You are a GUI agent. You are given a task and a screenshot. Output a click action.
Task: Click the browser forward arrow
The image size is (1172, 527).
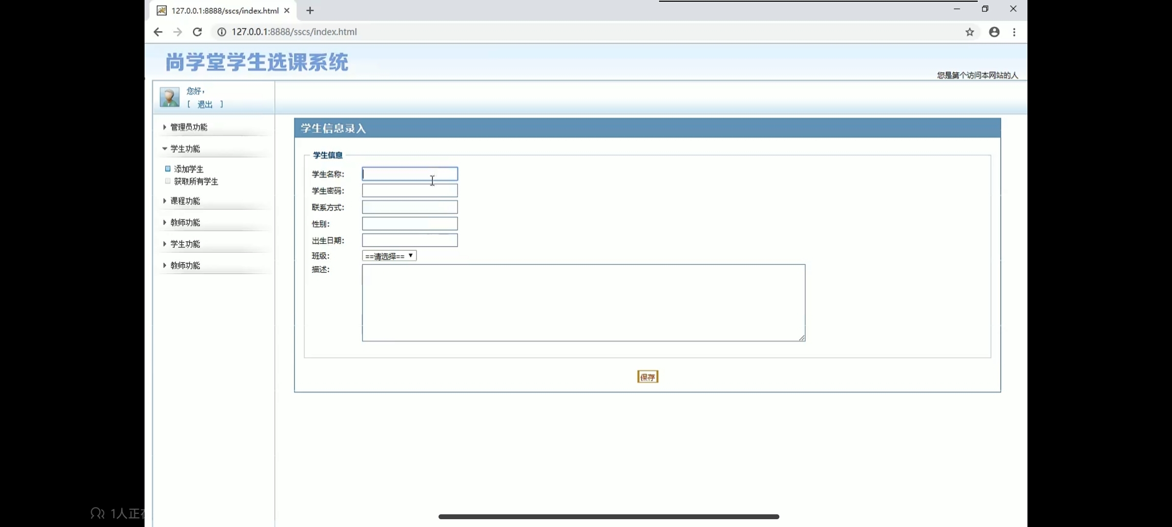coord(178,32)
